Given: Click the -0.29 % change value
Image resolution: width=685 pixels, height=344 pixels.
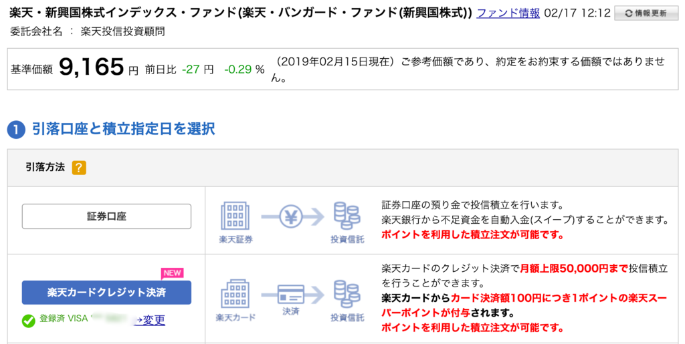Looking at the screenshot, I should coord(245,69).
